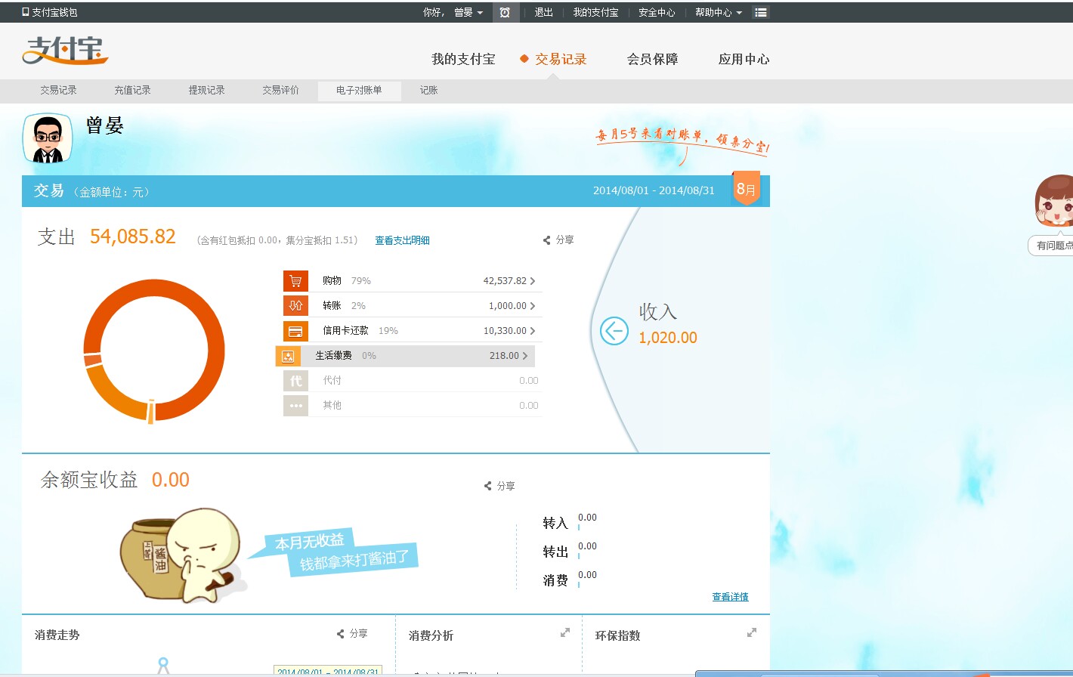The width and height of the screenshot is (1073, 677).
Task: Click the orange 8月 month badge
Action: 747,188
